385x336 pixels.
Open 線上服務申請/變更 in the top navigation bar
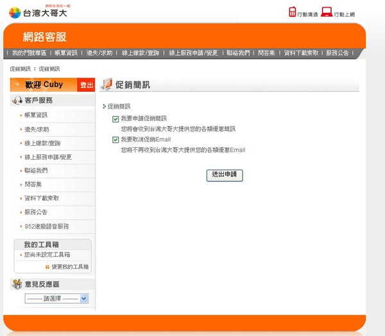point(193,53)
